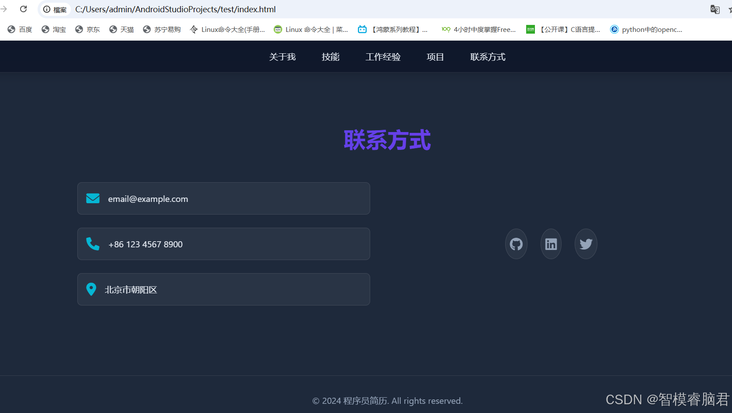732x413 pixels.
Task: Open the 公开课 C语言提 bookmark
Action: (x=563, y=29)
